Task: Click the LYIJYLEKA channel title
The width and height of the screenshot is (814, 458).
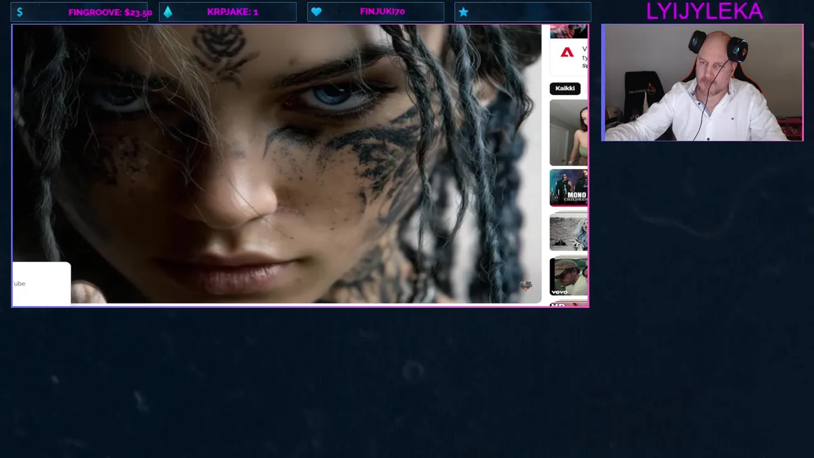Action: 704,11
